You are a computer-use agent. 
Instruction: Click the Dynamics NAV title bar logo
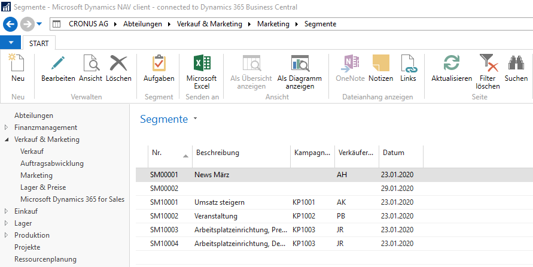coord(6,7)
